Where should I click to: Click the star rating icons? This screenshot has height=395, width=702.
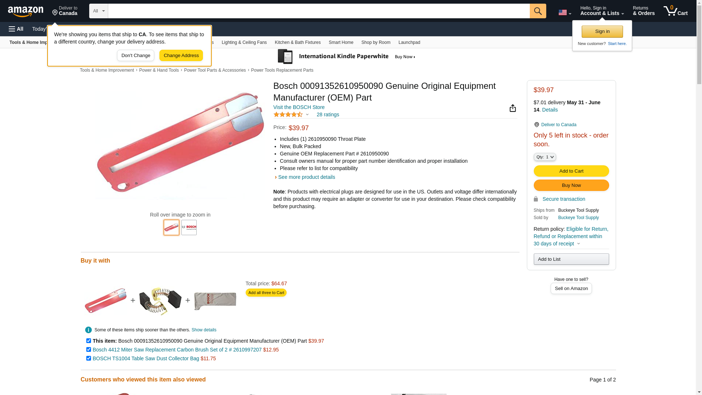[x=288, y=114]
